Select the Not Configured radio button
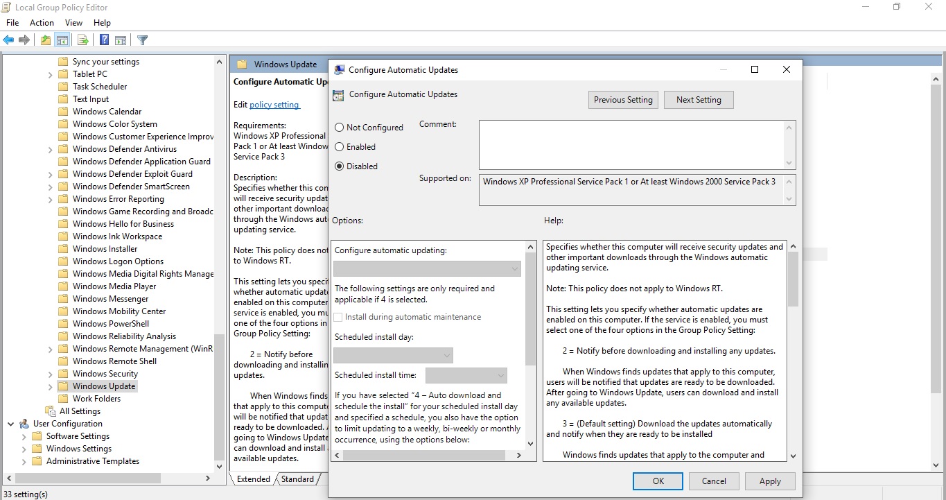Screen dimensions: 946x500 (x=340, y=128)
